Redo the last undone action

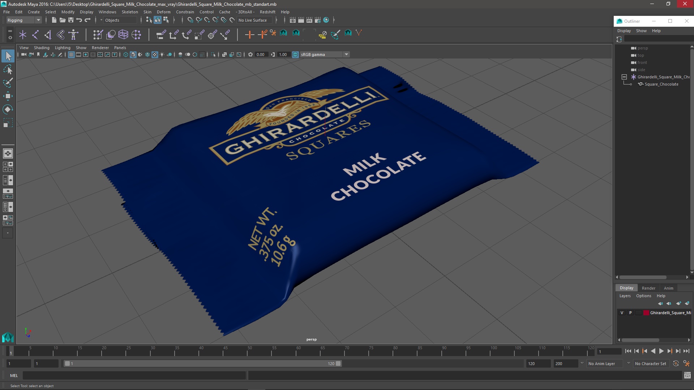click(87, 20)
